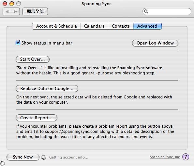
Task: Click the spinner beside Getting account info
Action: tap(43, 157)
